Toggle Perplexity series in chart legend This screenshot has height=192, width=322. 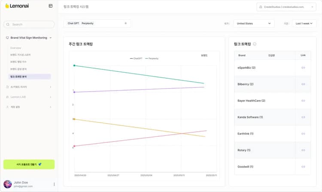(x=152, y=58)
